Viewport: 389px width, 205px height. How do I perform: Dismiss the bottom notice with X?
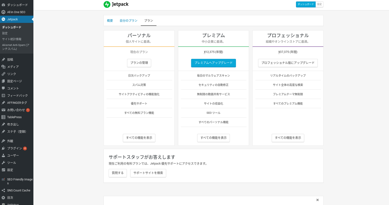pyautogui.click(x=317, y=200)
